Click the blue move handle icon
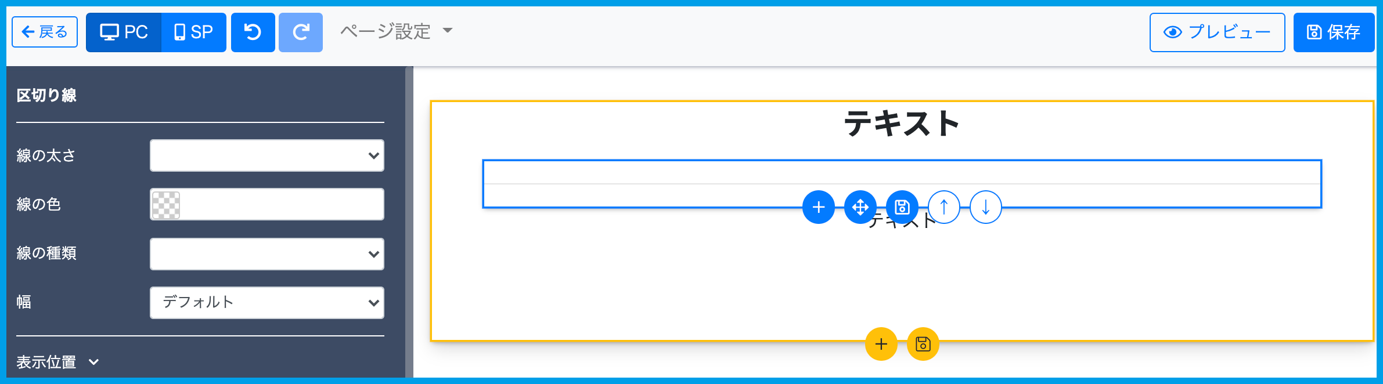The image size is (1383, 384). tap(860, 207)
